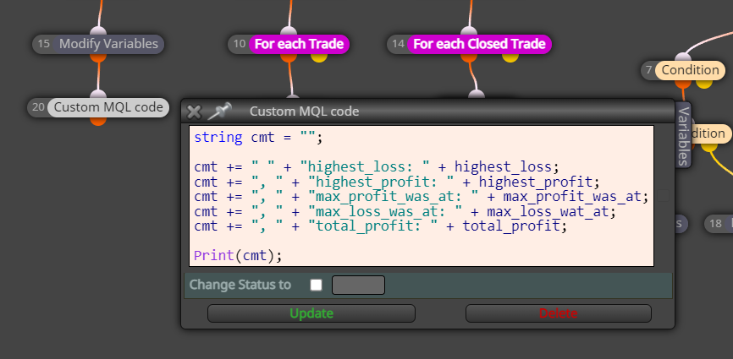Click the max_loss_wat_at variable in code
733x359 pixels.
(x=548, y=212)
